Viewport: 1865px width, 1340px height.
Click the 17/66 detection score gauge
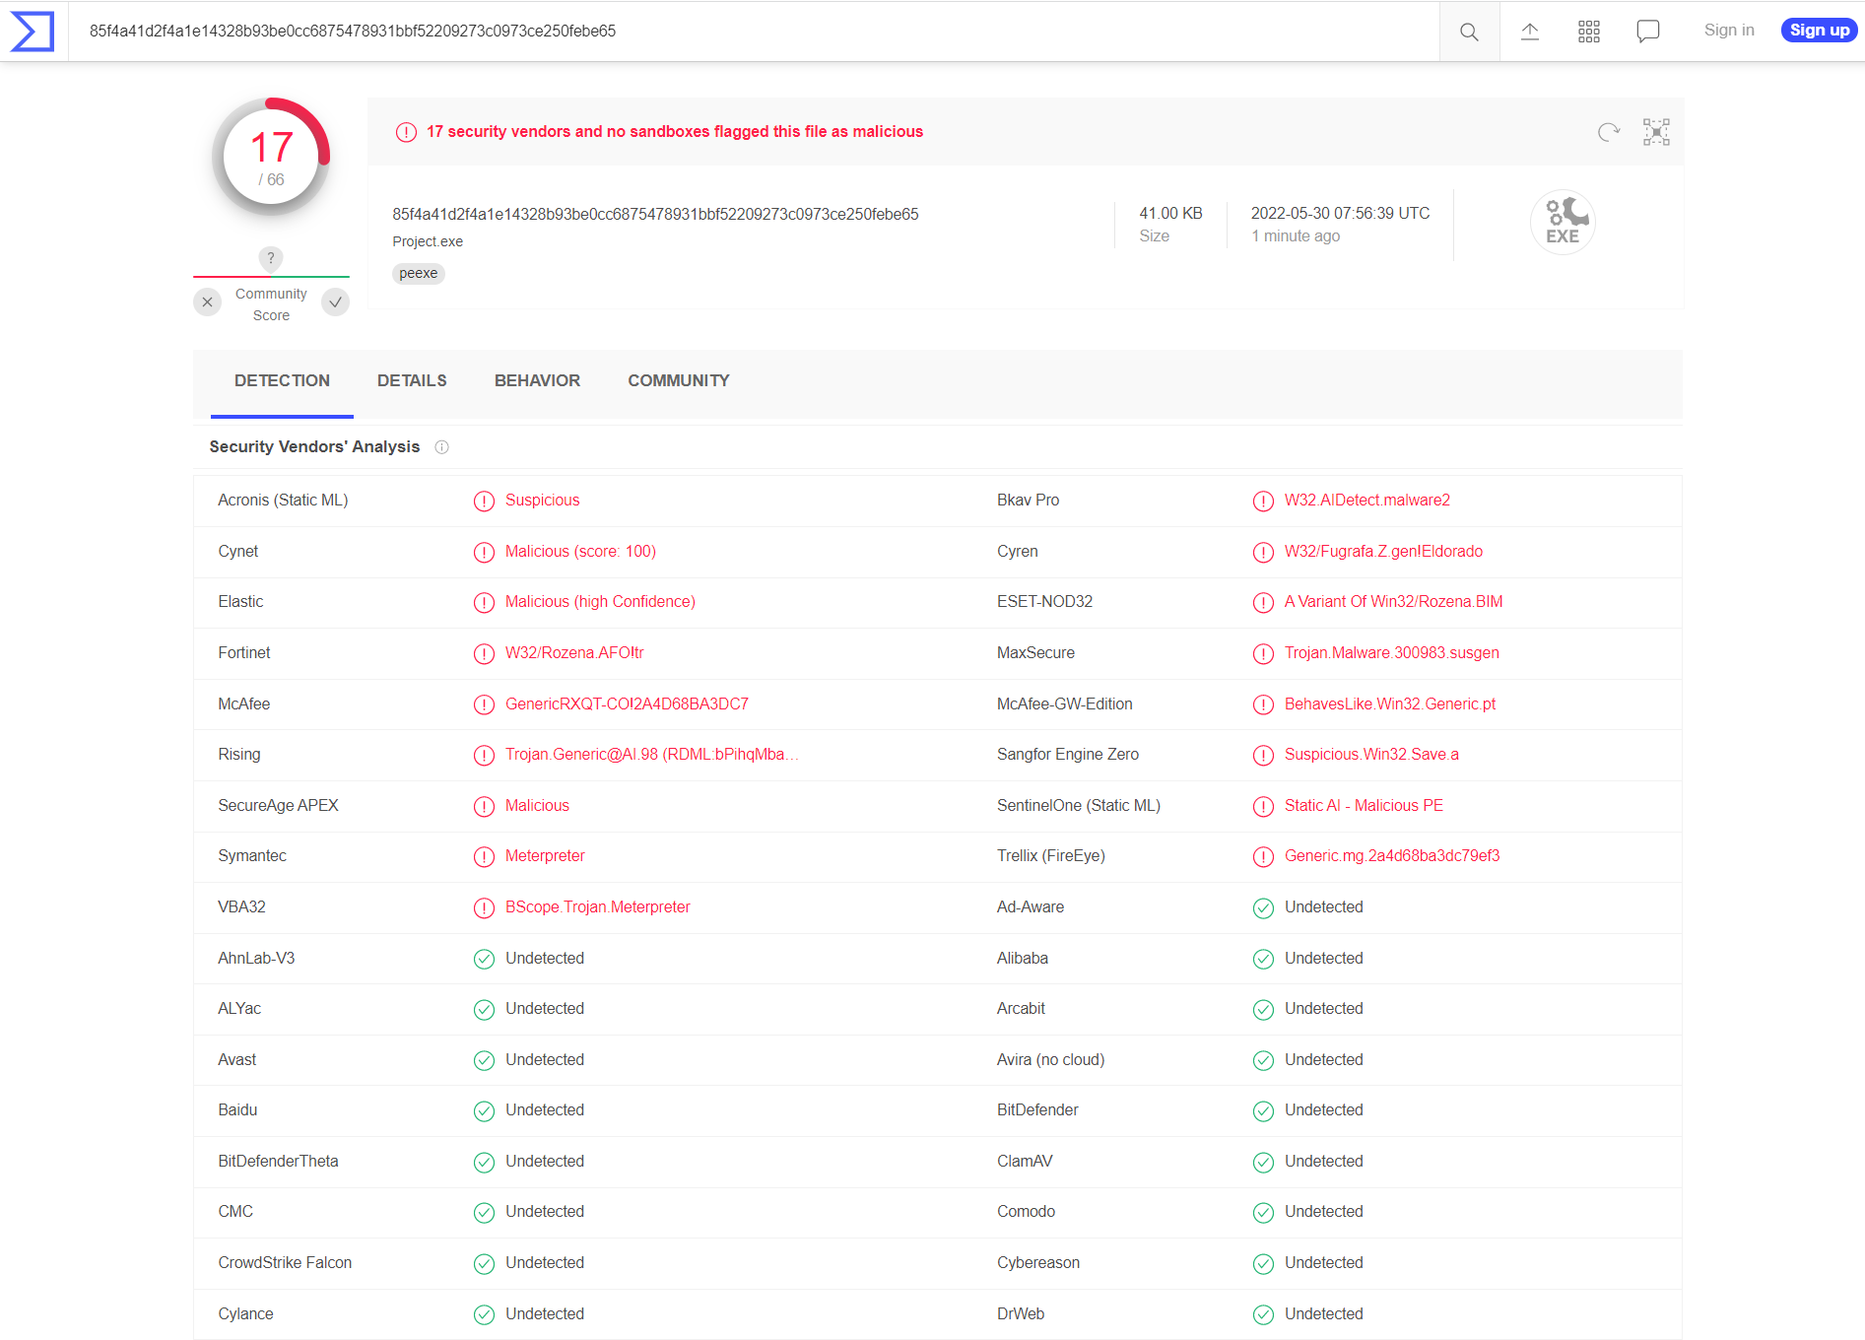tap(271, 158)
